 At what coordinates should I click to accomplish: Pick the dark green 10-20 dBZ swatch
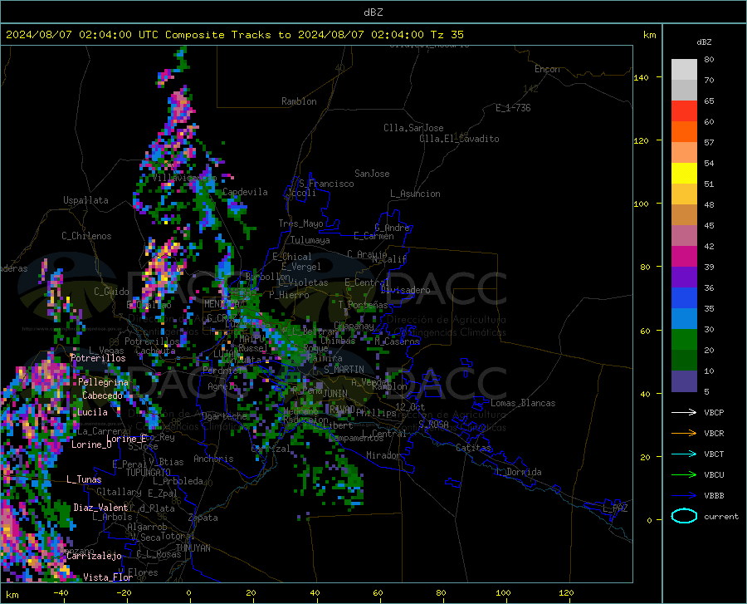pyautogui.click(x=684, y=361)
